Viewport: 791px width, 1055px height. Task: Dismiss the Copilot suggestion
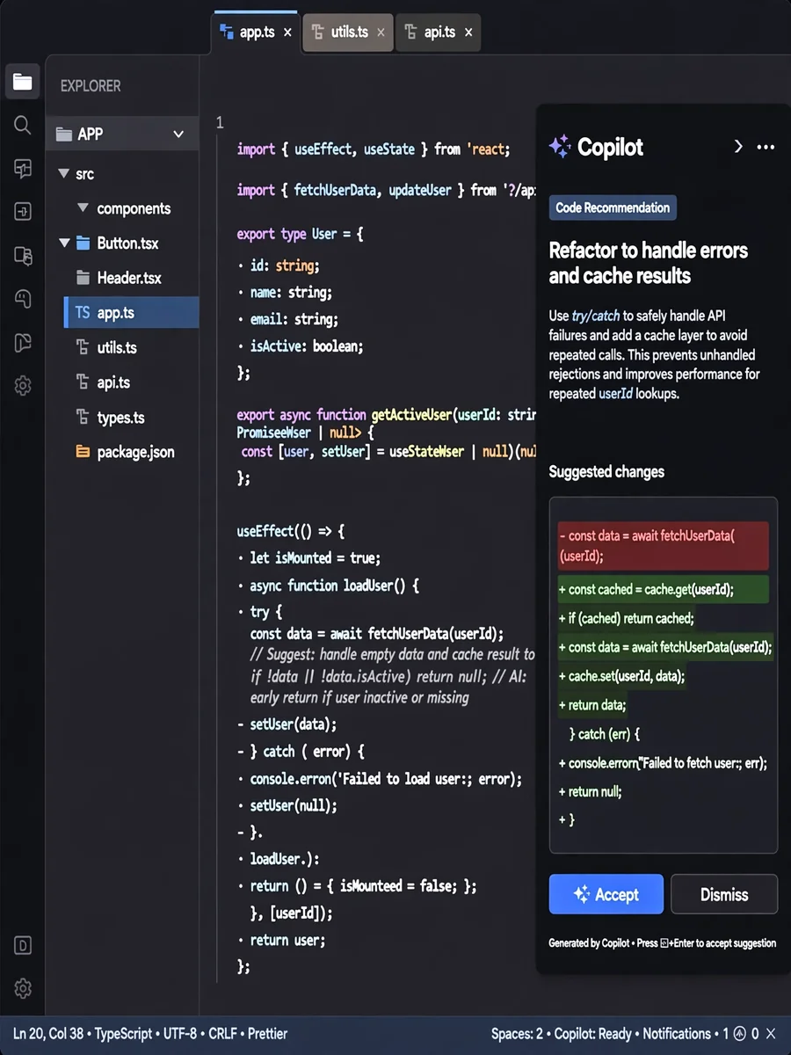[724, 894]
